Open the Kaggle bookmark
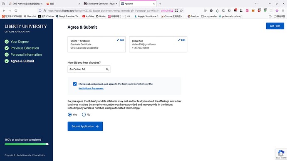Viewport: 287px width, 161px height. click(147, 16)
